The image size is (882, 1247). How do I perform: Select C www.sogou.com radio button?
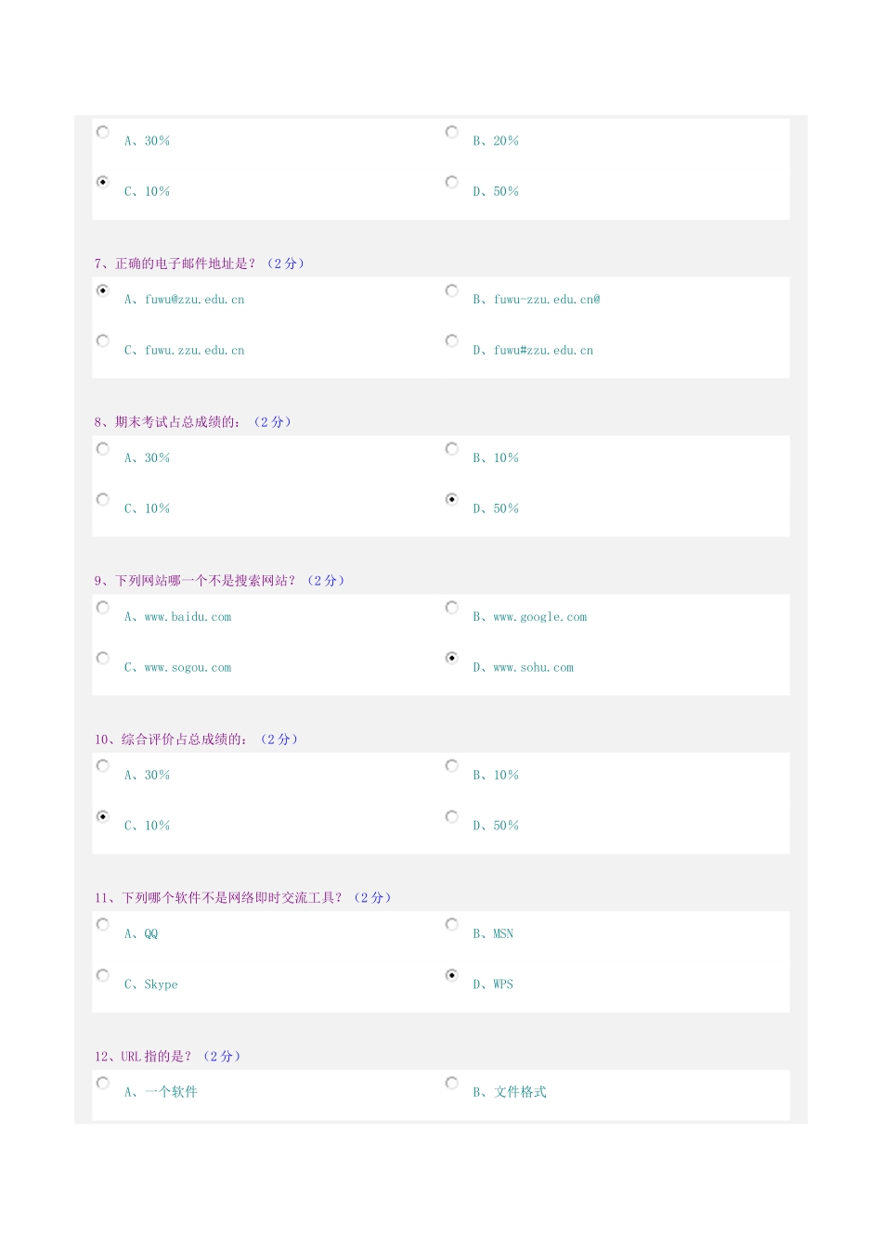pyautogui.click(x=103, y=658)
